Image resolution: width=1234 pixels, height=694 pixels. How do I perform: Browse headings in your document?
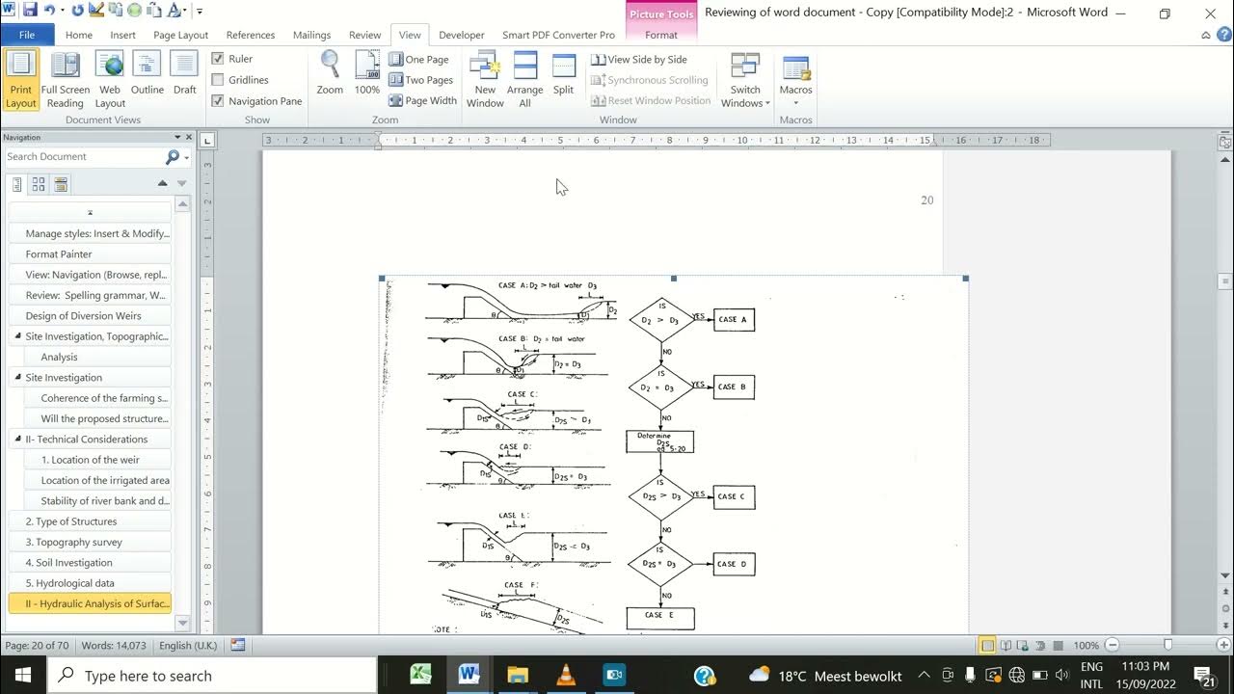(17, 183)
